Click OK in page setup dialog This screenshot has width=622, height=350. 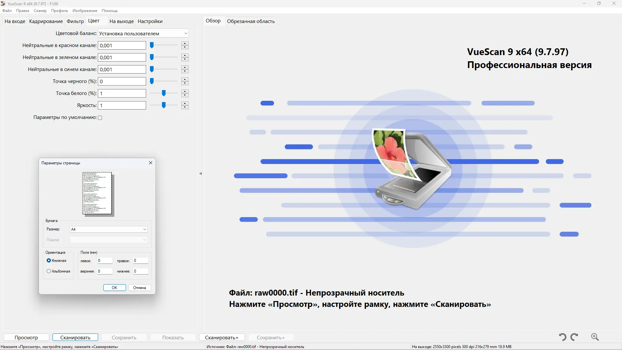114,288
